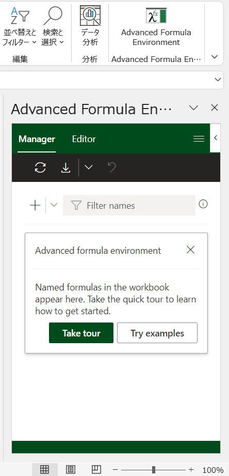Open dropdown arrow next to import icon
229x476 pixels.
click(x=88, y=167)
